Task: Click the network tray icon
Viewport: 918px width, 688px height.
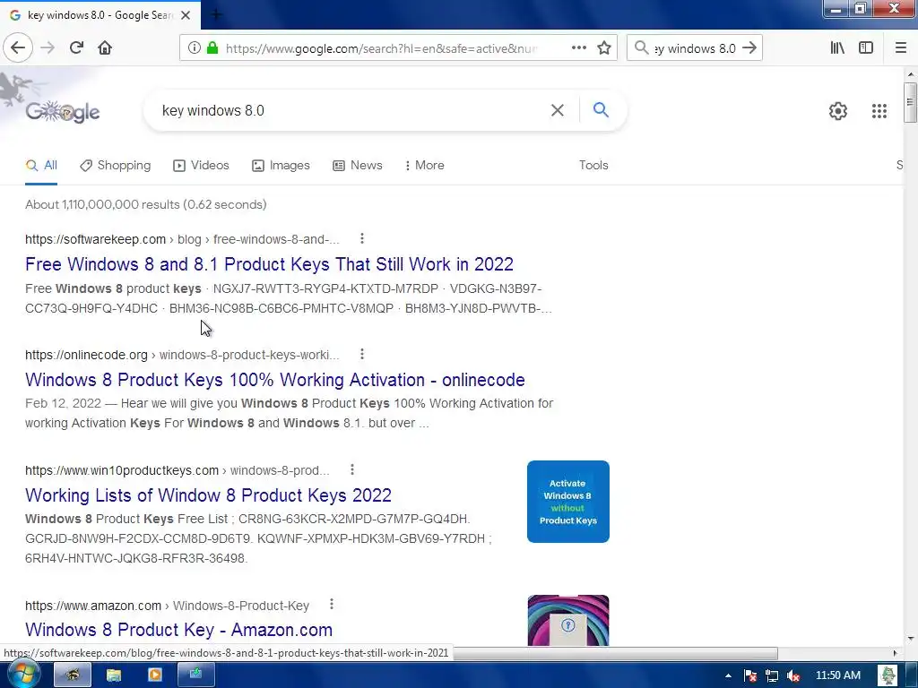Action: pyautogui.click(x=772, y=676)
